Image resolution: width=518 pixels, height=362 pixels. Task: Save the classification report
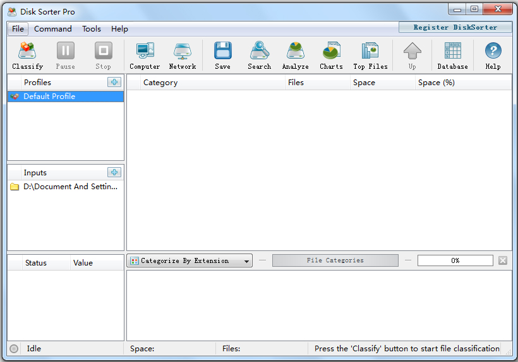(x=222, y=55)
